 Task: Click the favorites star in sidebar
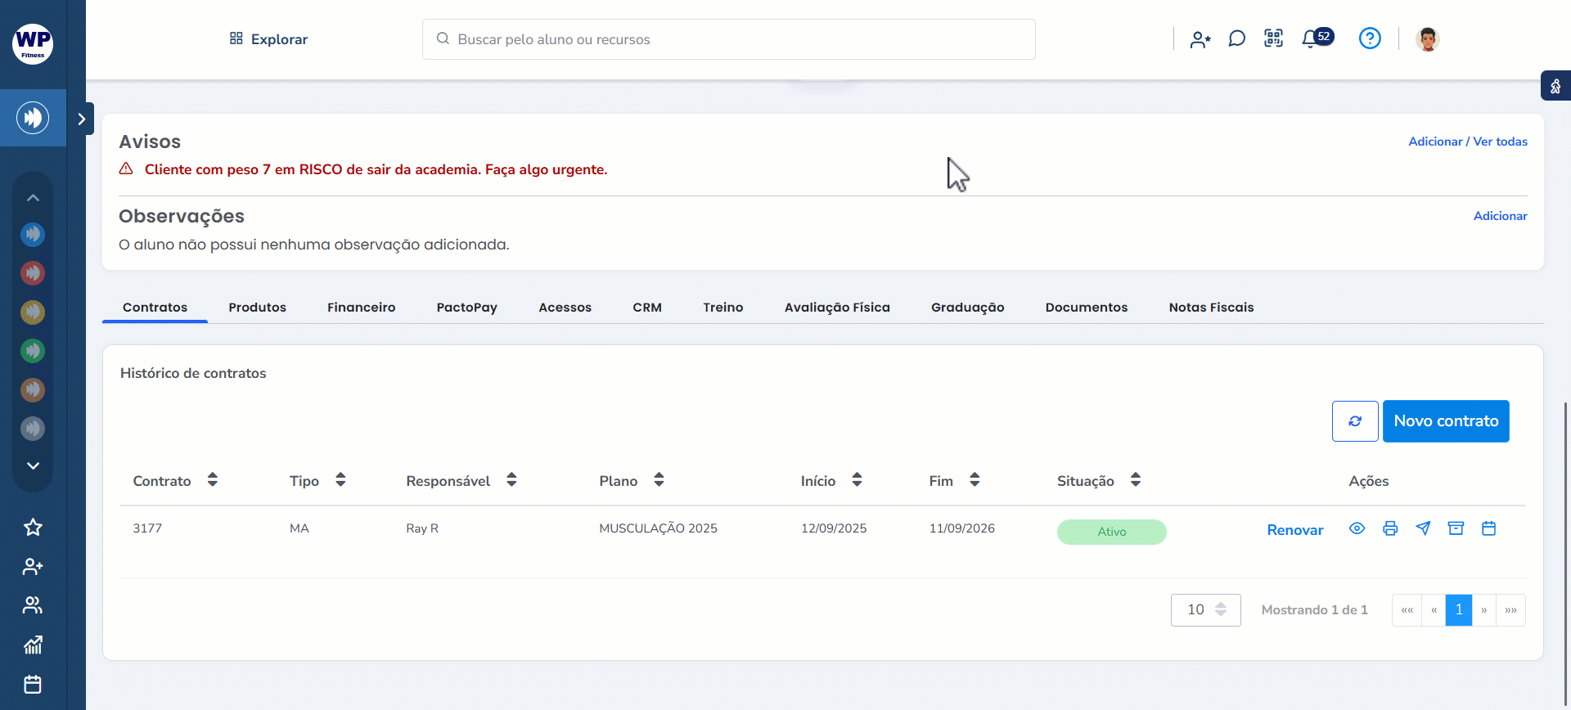pos(33,528)
